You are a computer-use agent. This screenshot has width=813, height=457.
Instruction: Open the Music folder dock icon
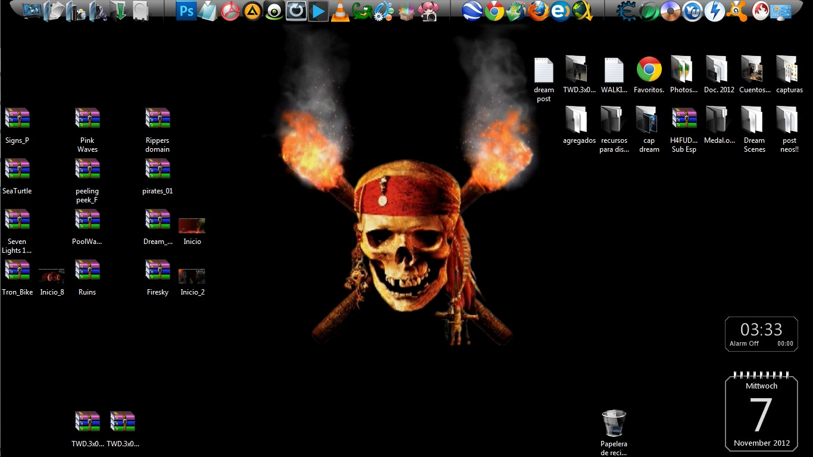(x=98, y=11)
